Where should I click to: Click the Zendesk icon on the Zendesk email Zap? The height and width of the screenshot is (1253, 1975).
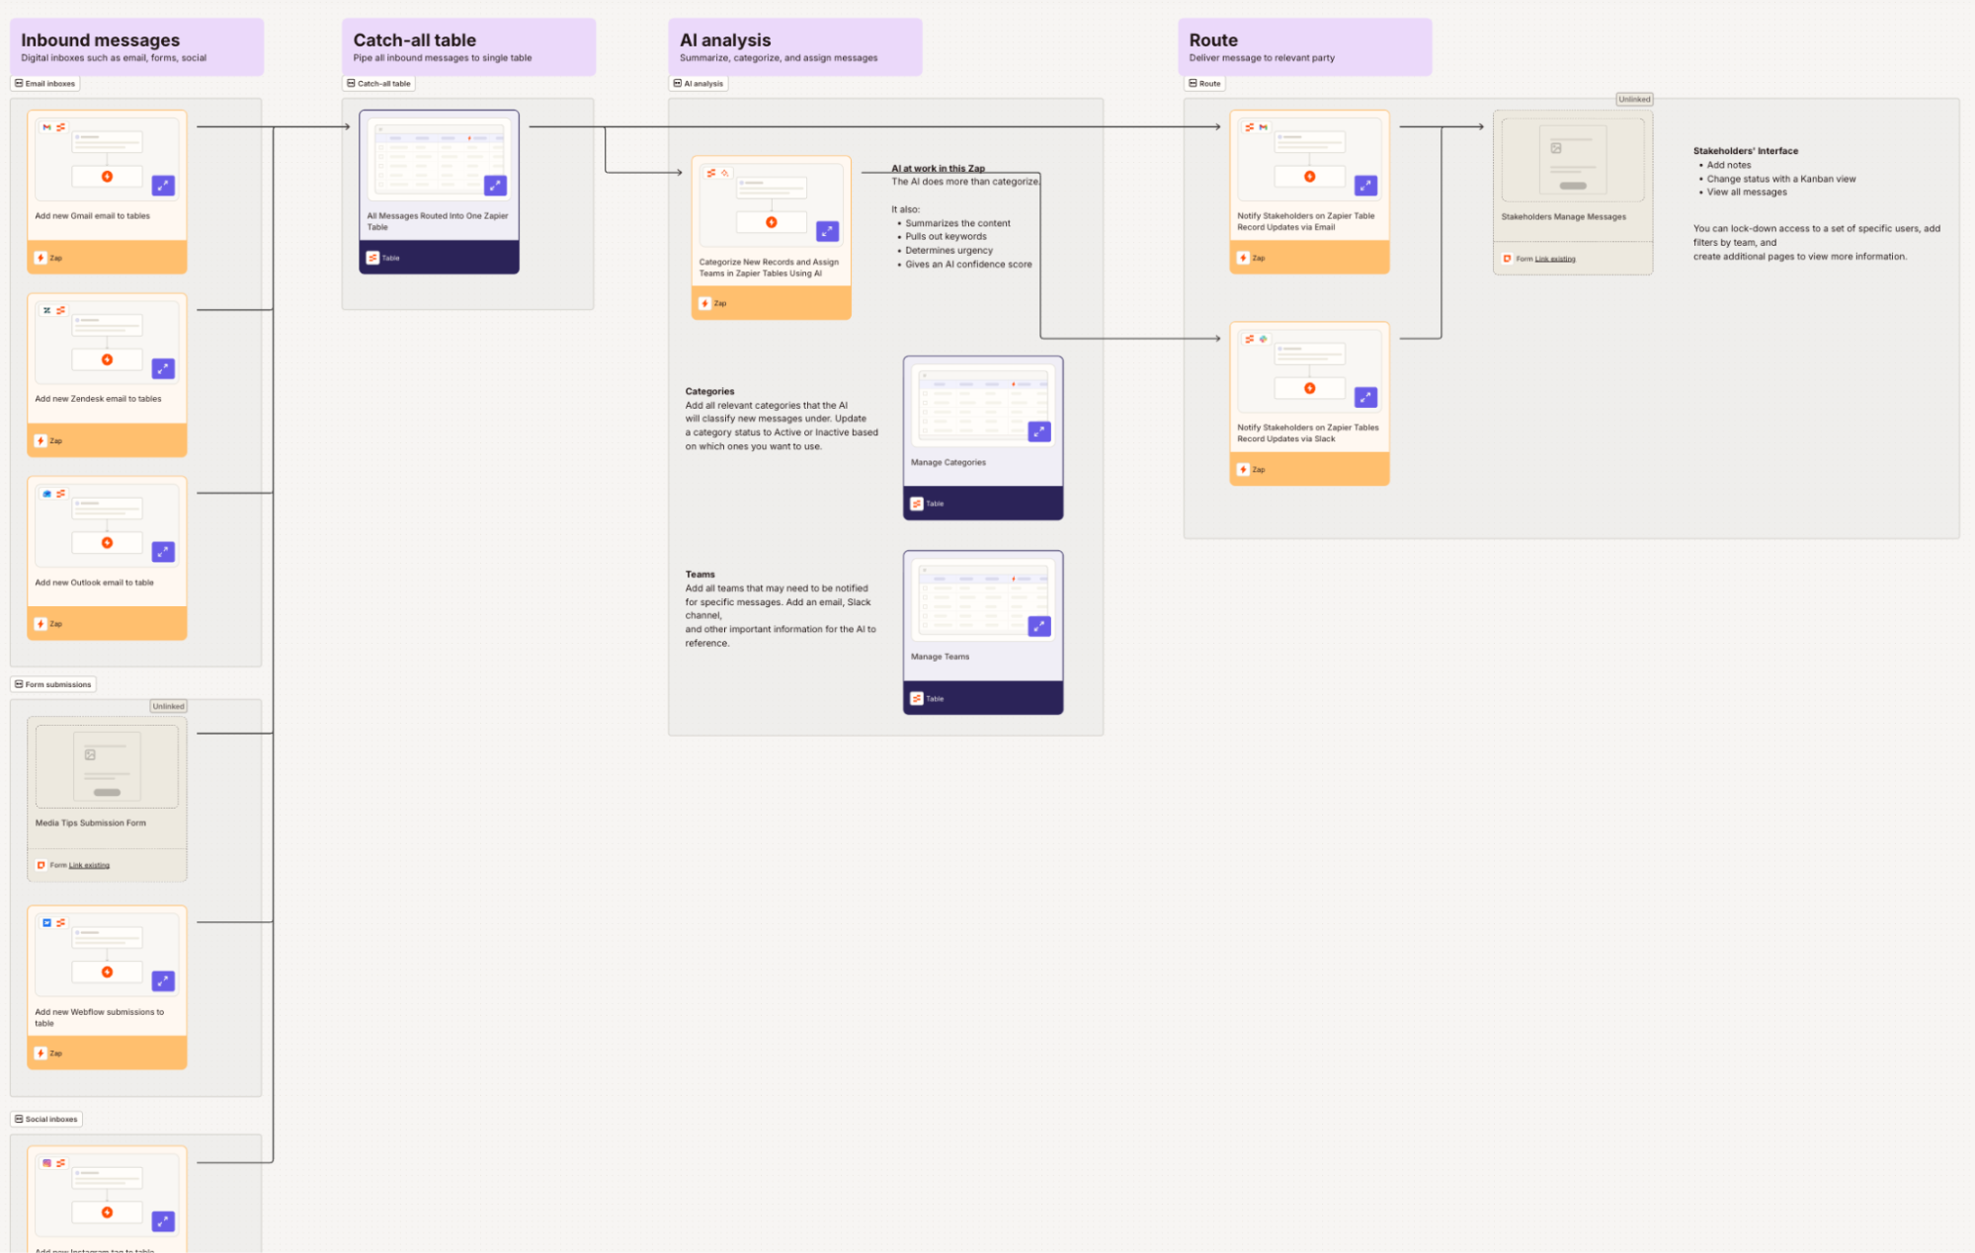pyautogui.click(x=46, y=310)
